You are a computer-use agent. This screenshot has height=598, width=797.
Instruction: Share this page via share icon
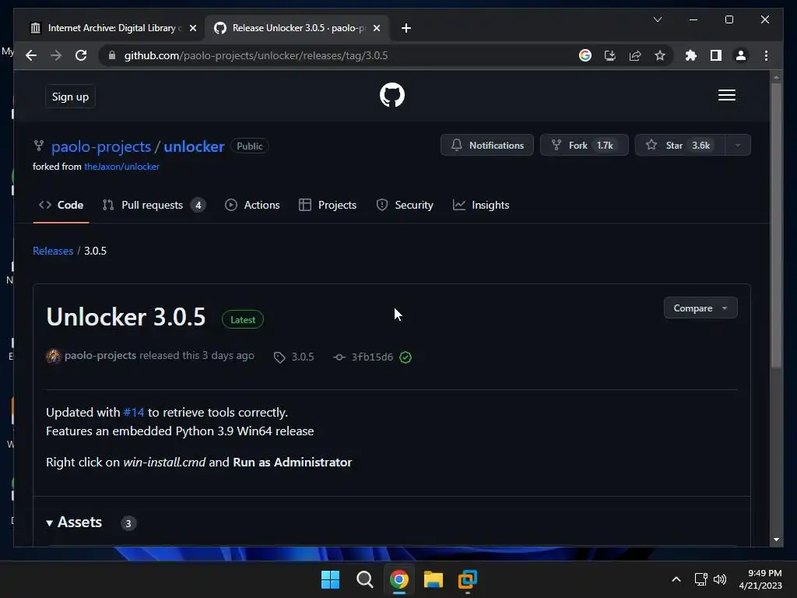tap(635, 55)
